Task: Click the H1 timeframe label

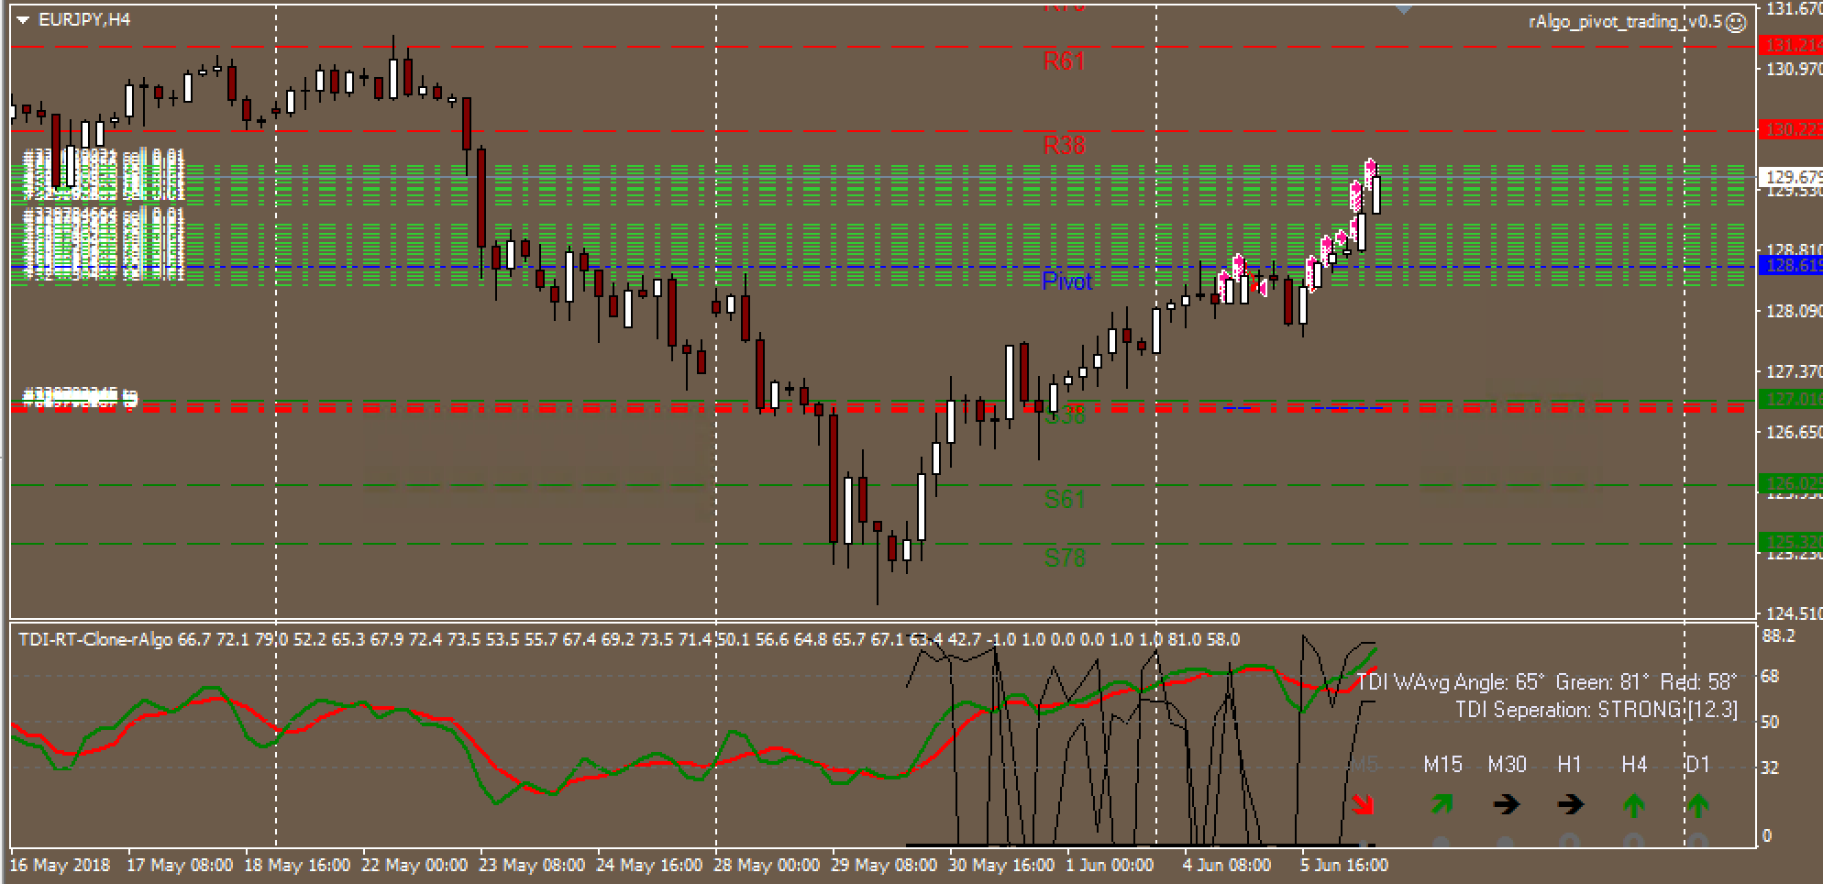Action: pos(1570,765)
